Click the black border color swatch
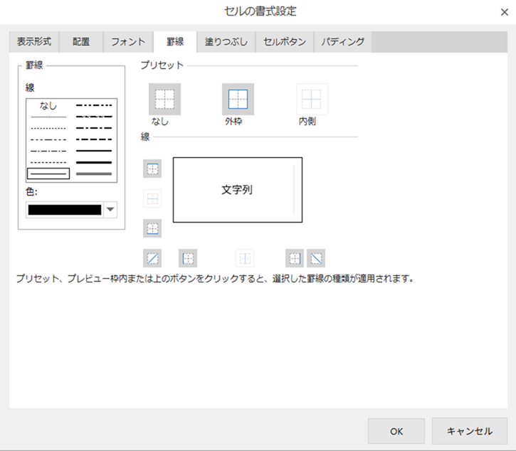 pos(64,210)
